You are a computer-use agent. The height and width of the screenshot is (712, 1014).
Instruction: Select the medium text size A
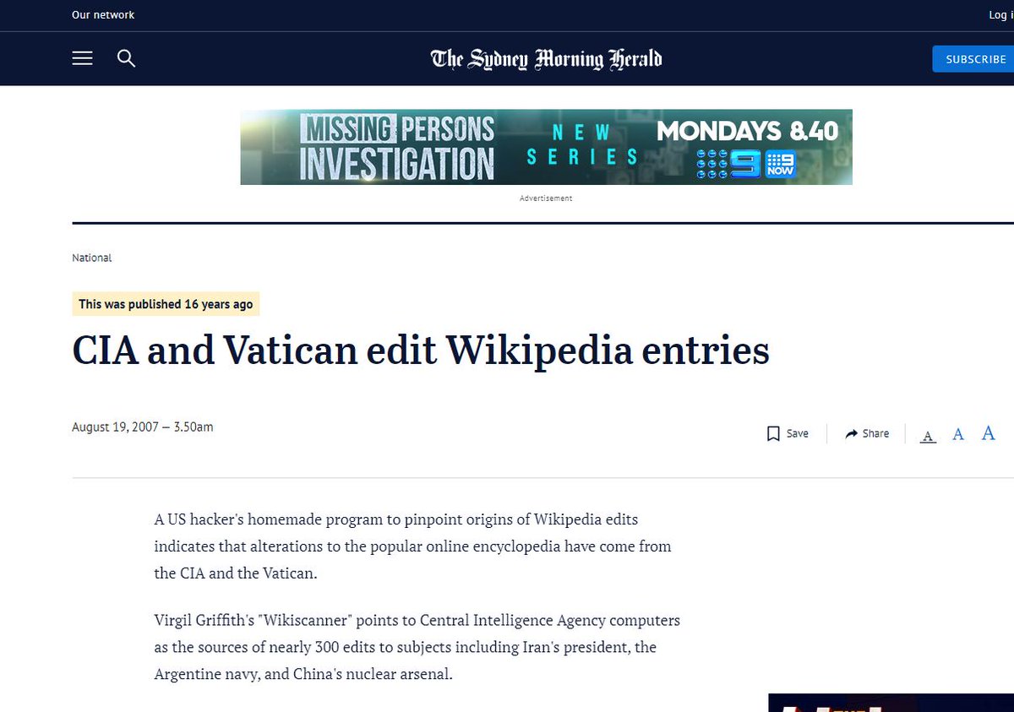[x=958, y=435]
